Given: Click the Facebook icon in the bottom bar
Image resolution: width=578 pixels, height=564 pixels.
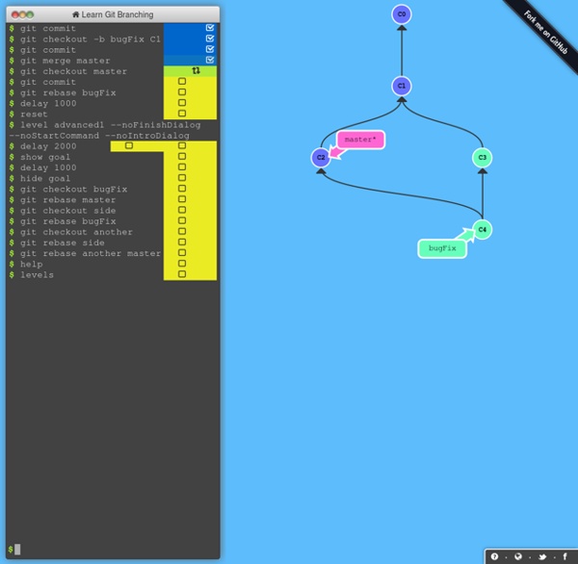Looking at the screenshot, I should point(565,556).
